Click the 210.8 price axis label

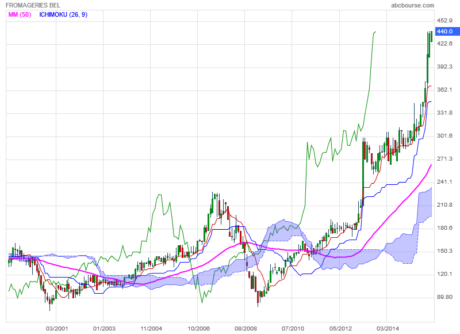(444, 205)
